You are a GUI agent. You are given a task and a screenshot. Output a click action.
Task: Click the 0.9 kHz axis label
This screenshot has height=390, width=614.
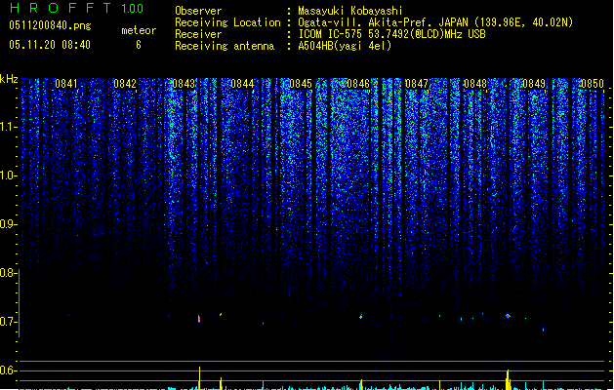(x=8, y=224)
